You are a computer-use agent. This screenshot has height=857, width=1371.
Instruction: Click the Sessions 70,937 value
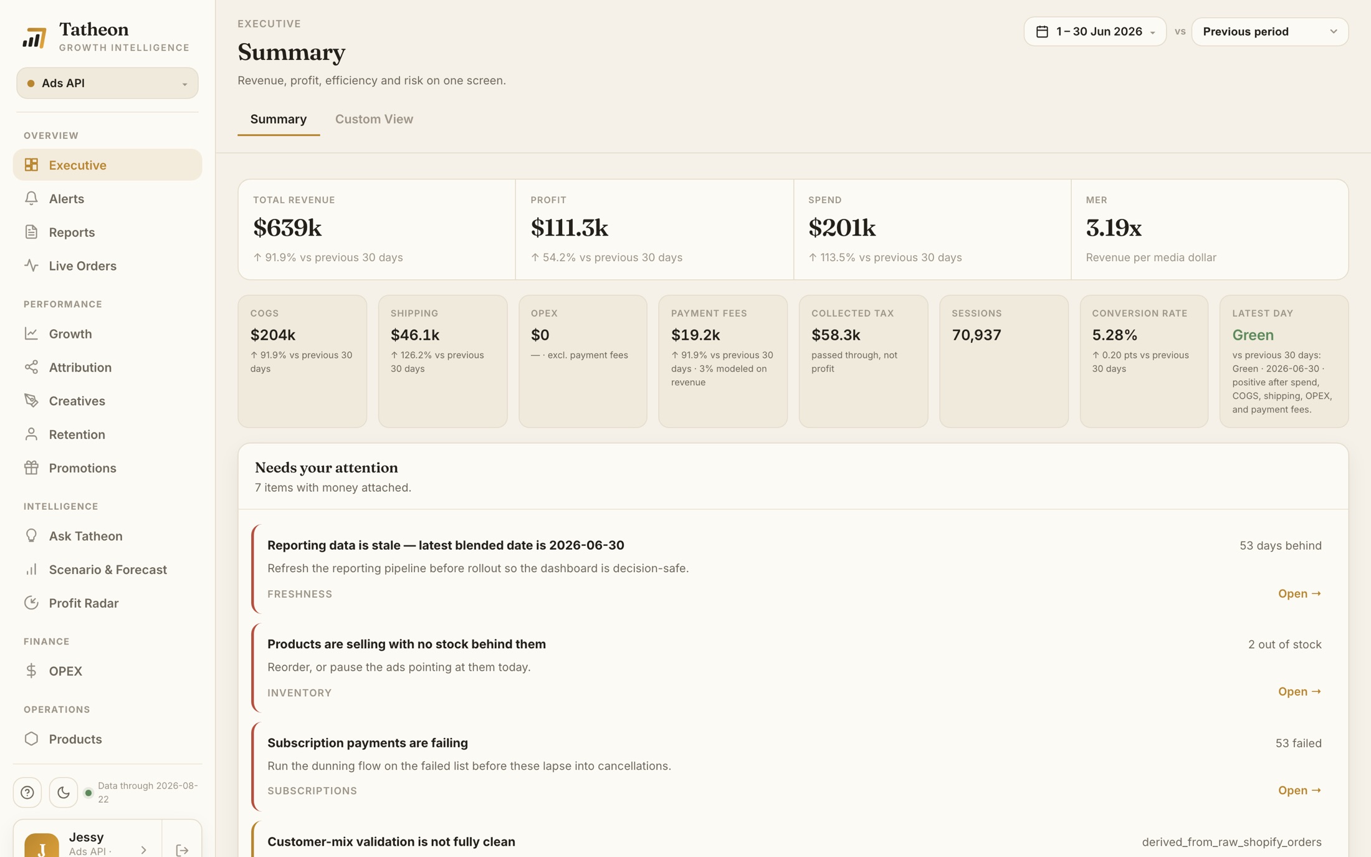pyautogui.click(x=977, y=335)
